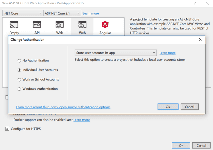Click the Change Authentication dialog title
The width and height of the screenshot is (213, 150).
27,40
